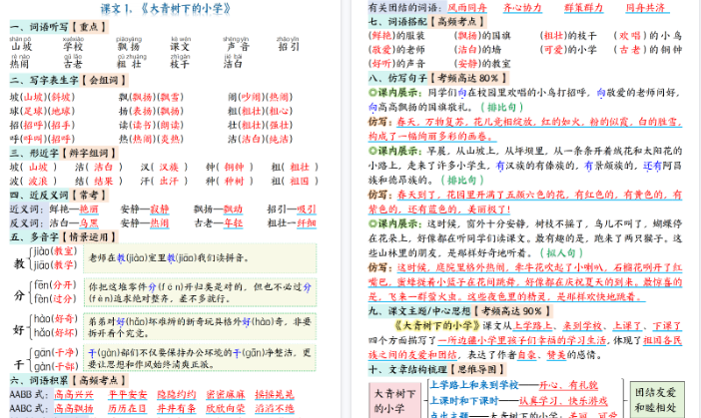Click the AABB word 摇摇晃晃
This screenshot has height=418, width=701.
(x=275, y=395)
